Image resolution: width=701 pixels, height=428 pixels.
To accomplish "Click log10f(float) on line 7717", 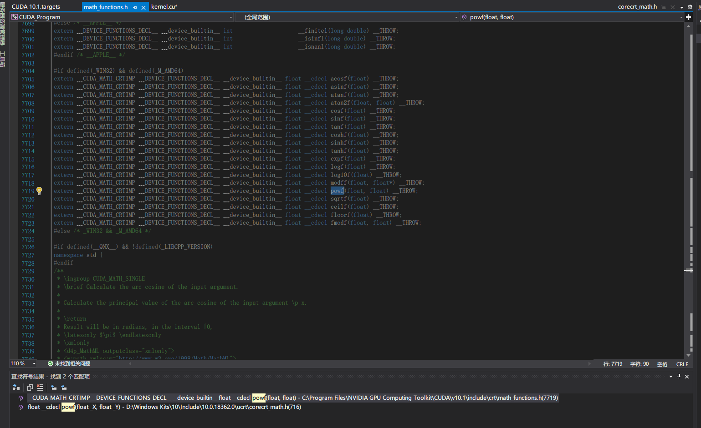I will 351,175.
